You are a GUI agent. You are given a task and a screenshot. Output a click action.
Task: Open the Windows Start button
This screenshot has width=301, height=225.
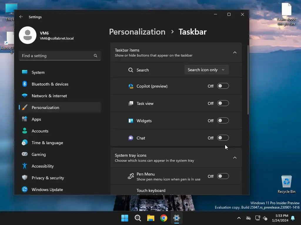point(125,218)
